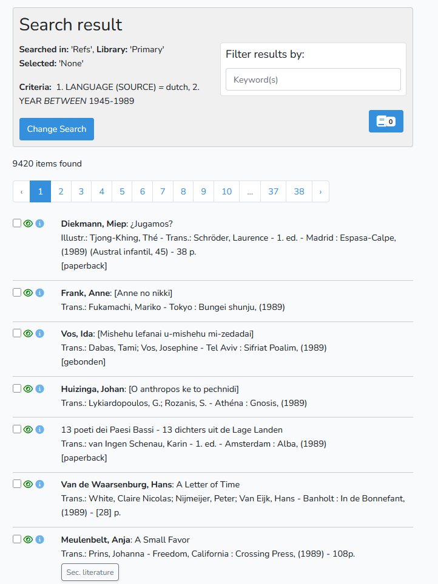Open info icon for Huizinga, Johan entry

coord(39,389)
